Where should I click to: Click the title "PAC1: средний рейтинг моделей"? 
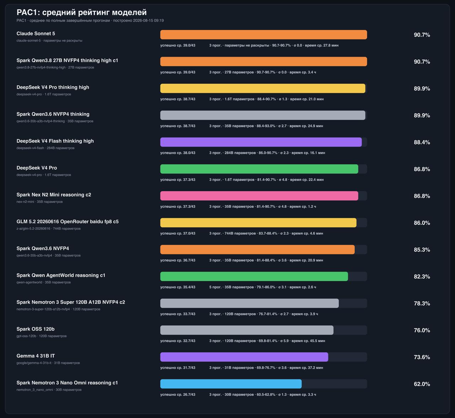[81, 12]
